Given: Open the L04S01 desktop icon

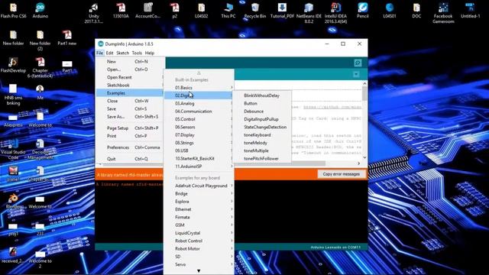Looking at the screenshot, I should (390, 10).
